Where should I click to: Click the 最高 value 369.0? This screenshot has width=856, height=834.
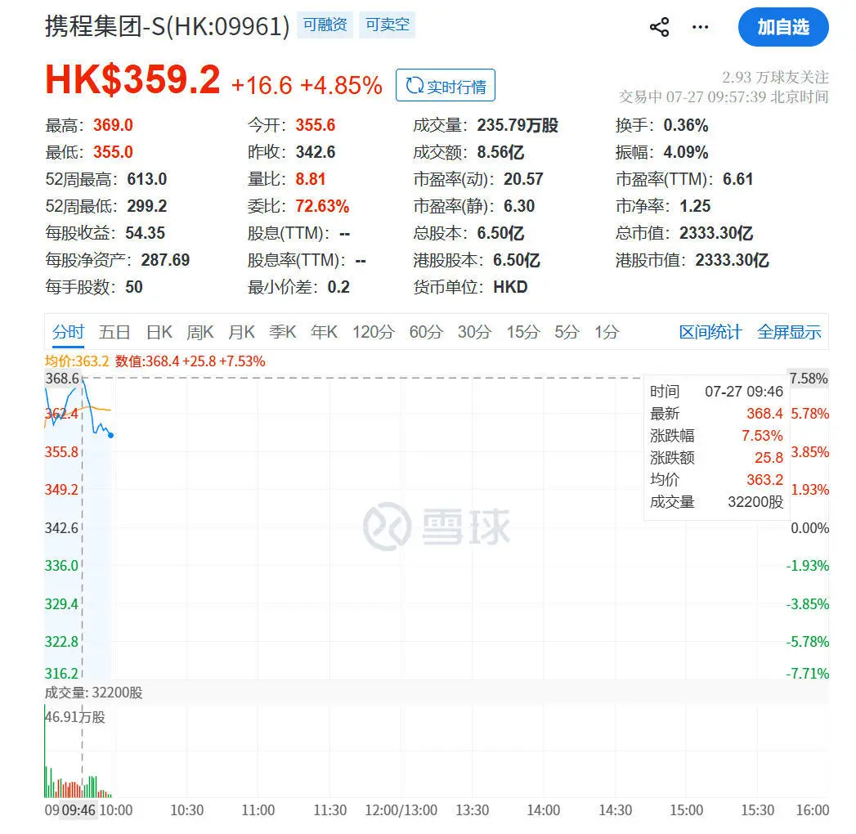pyautogui.click(x=113, y=125)
